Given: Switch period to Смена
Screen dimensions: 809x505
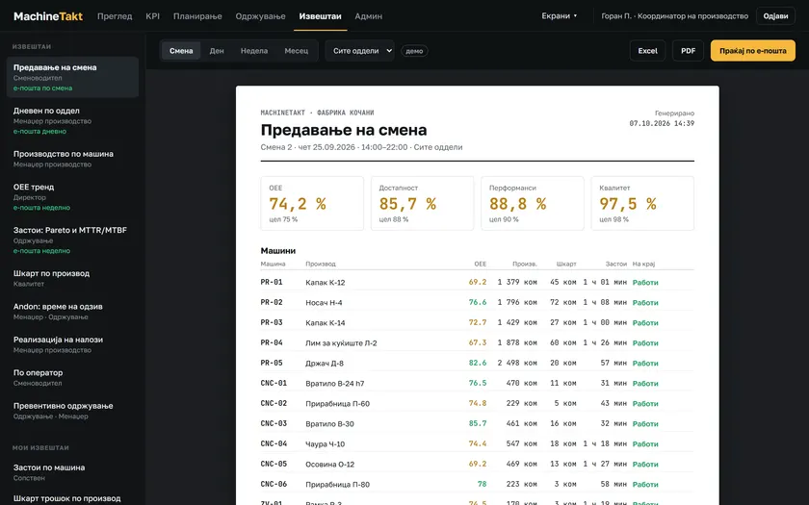Looking at the screenshot, I should (181, 50).
